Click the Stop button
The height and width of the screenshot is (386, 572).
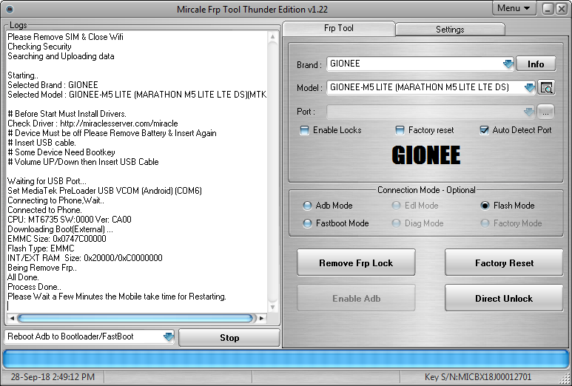pos(229,338)
